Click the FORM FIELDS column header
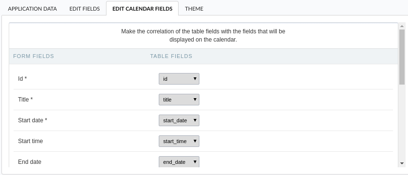The image size is (408, 175). click(33, 56)
